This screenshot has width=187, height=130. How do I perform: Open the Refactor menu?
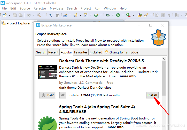(40, 8)
